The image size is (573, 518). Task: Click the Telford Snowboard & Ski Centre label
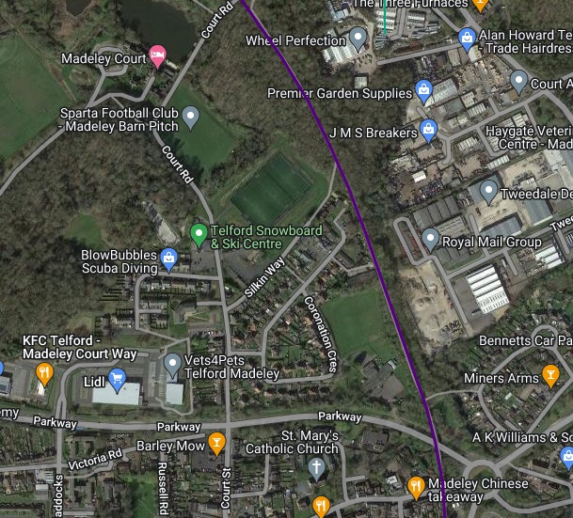click(266, 237)
